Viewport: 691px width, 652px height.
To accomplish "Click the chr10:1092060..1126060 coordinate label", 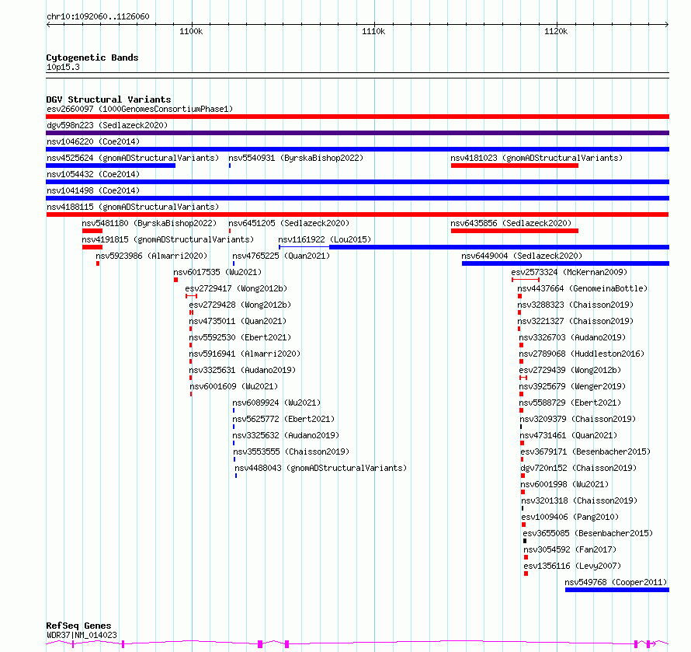I will coord(98,16).
